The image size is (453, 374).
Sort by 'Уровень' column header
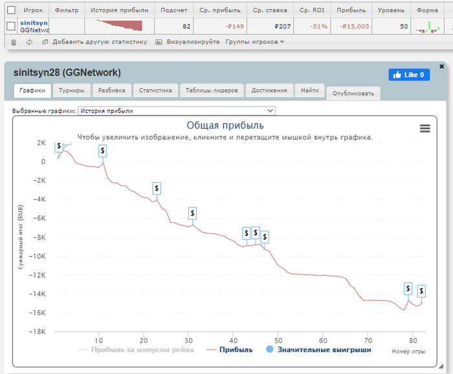tap(391, 10)
